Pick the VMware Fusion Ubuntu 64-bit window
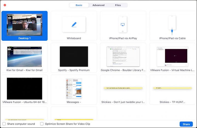197x128 pixels. (x=25, y=89)
